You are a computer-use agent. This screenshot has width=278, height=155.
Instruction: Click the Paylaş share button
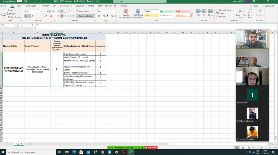(255, 6)
